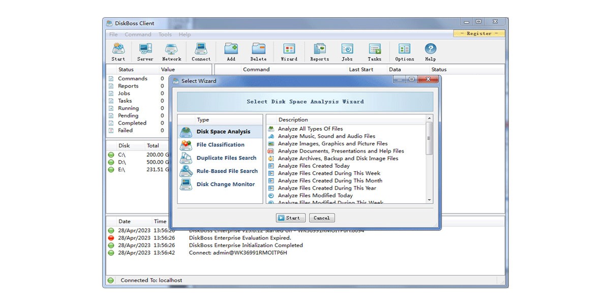
Task: Select the Running status row
Action: pos(137,108)
